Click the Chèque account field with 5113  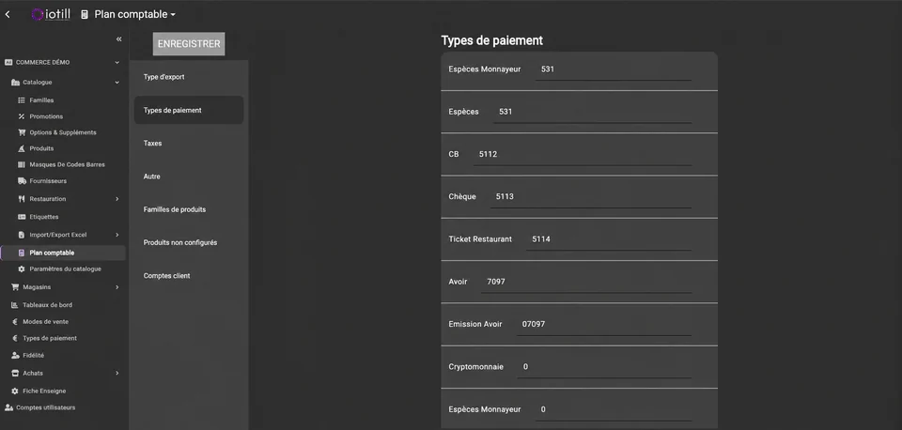[591, 196]
